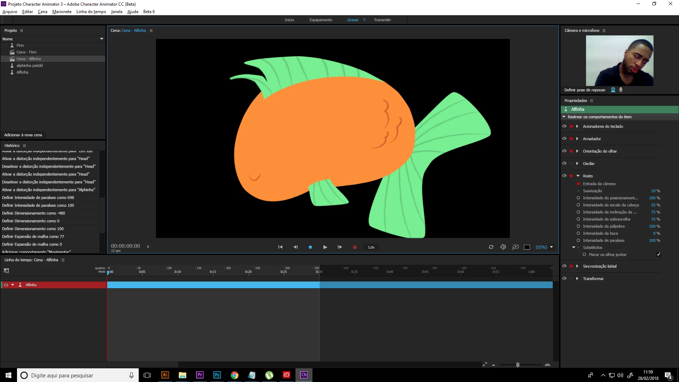
Task: Click the refresh scene icon
Action: click(x=491, y=247)
